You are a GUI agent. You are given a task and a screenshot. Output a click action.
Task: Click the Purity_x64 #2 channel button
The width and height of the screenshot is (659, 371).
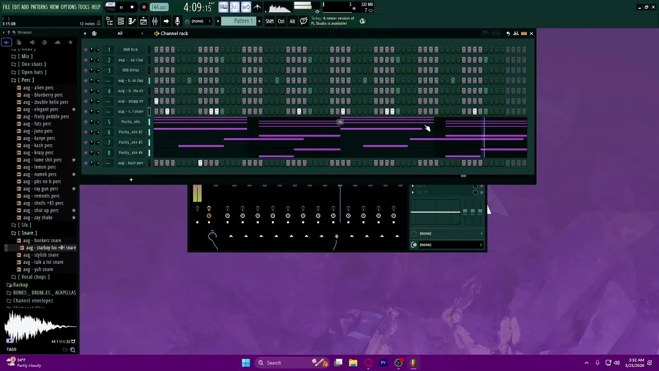[131, 132]
